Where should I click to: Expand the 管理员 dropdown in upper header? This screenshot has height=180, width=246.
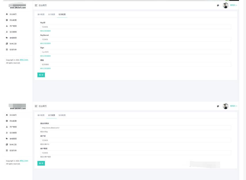(233, 5)
